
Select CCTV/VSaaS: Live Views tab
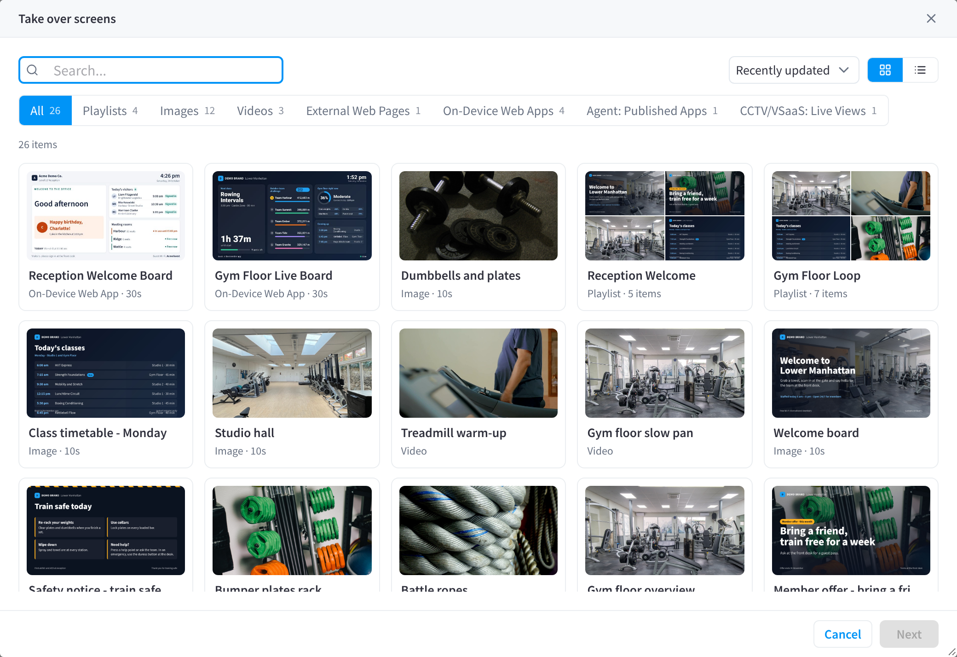[x=808, y=110]
